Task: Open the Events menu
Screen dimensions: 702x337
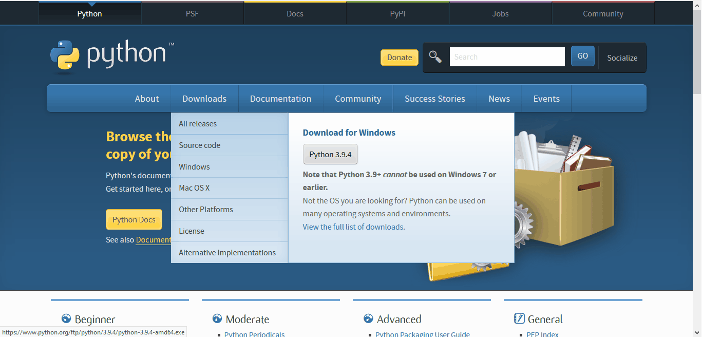Action: [546, 99]
